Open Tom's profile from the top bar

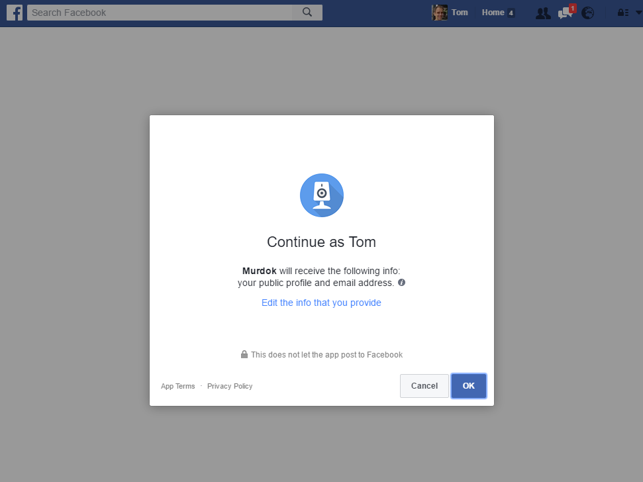460,13
